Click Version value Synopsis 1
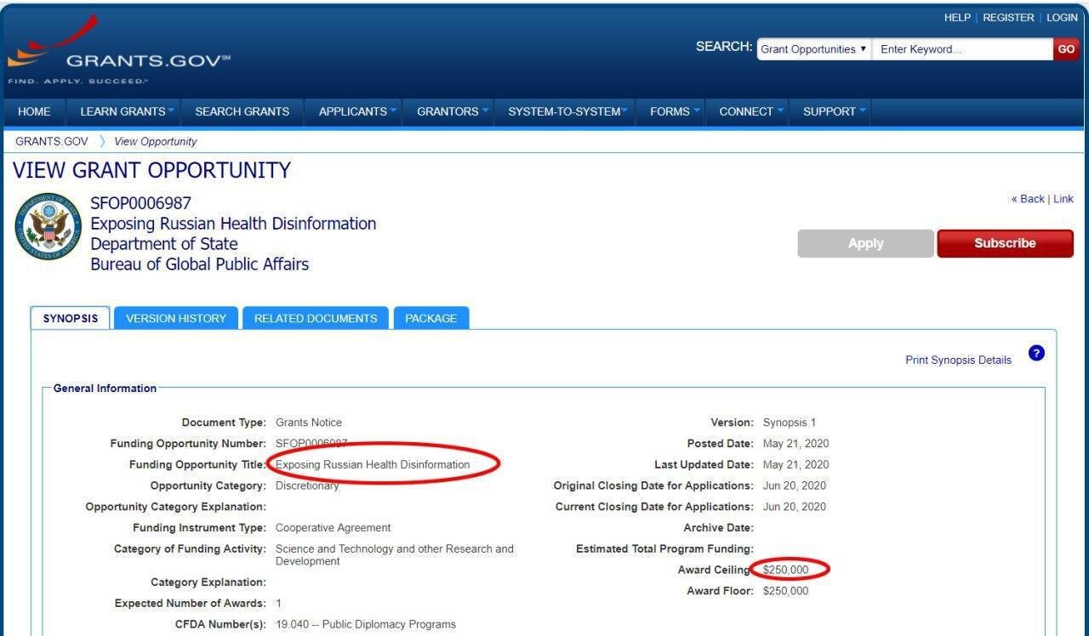The image size is (1089, 636). click(x=790, y=423)
